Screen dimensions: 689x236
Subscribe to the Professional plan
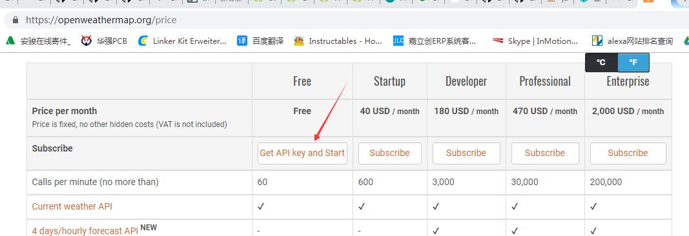click(x=545, y=153)
